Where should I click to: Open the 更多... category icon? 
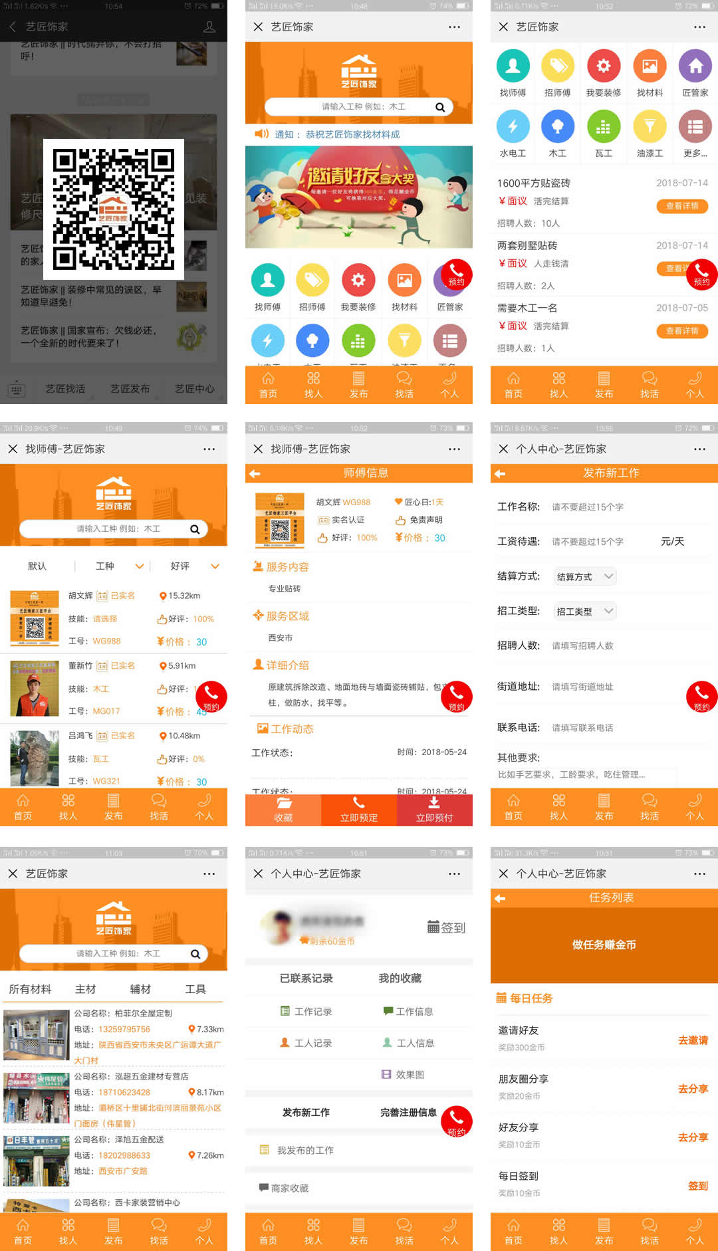[695, 127]
